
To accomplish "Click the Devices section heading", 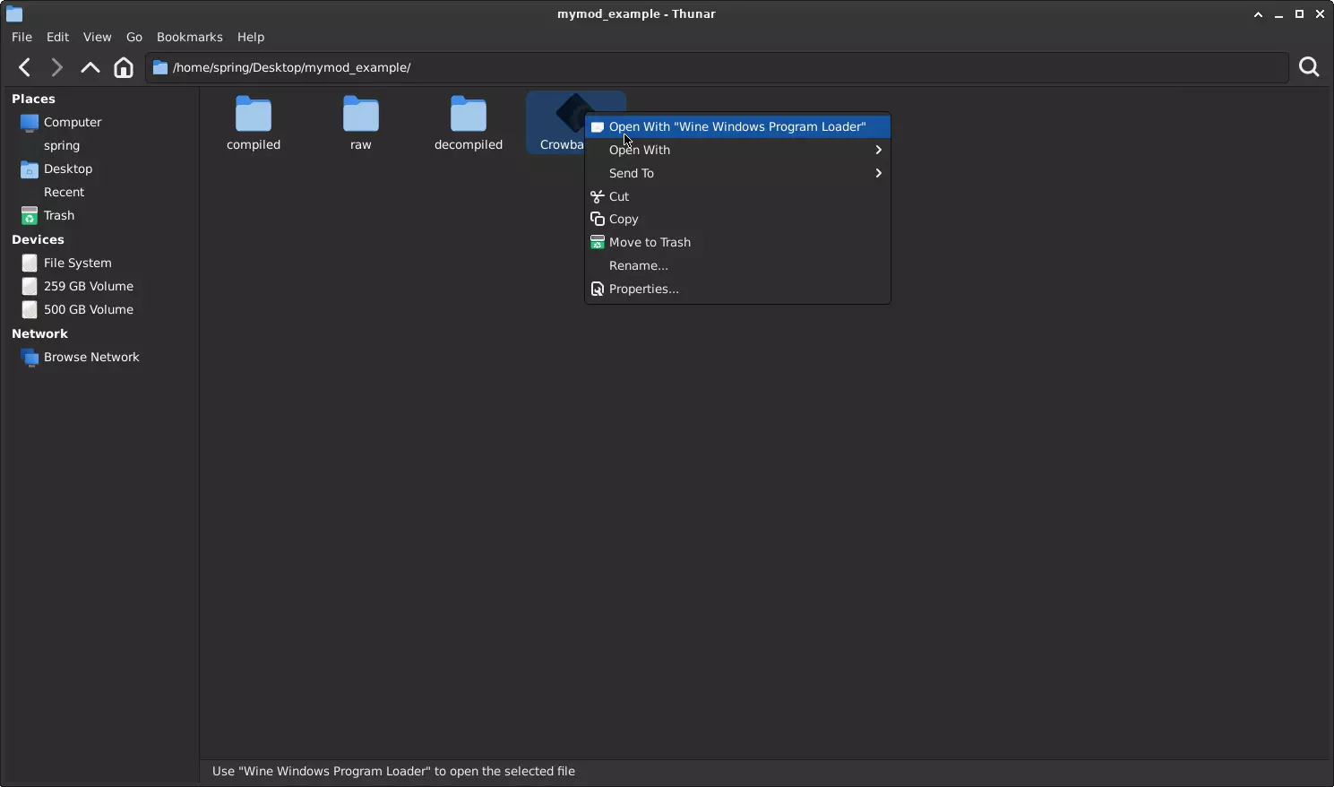I will click(38, 239).
